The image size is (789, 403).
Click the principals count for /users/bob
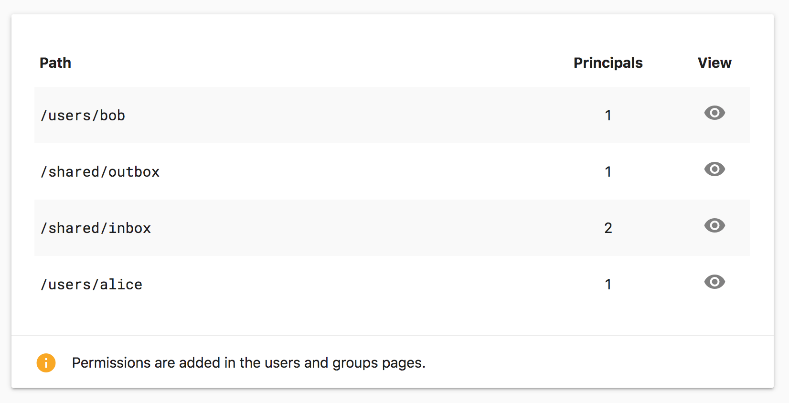point(608,116)
